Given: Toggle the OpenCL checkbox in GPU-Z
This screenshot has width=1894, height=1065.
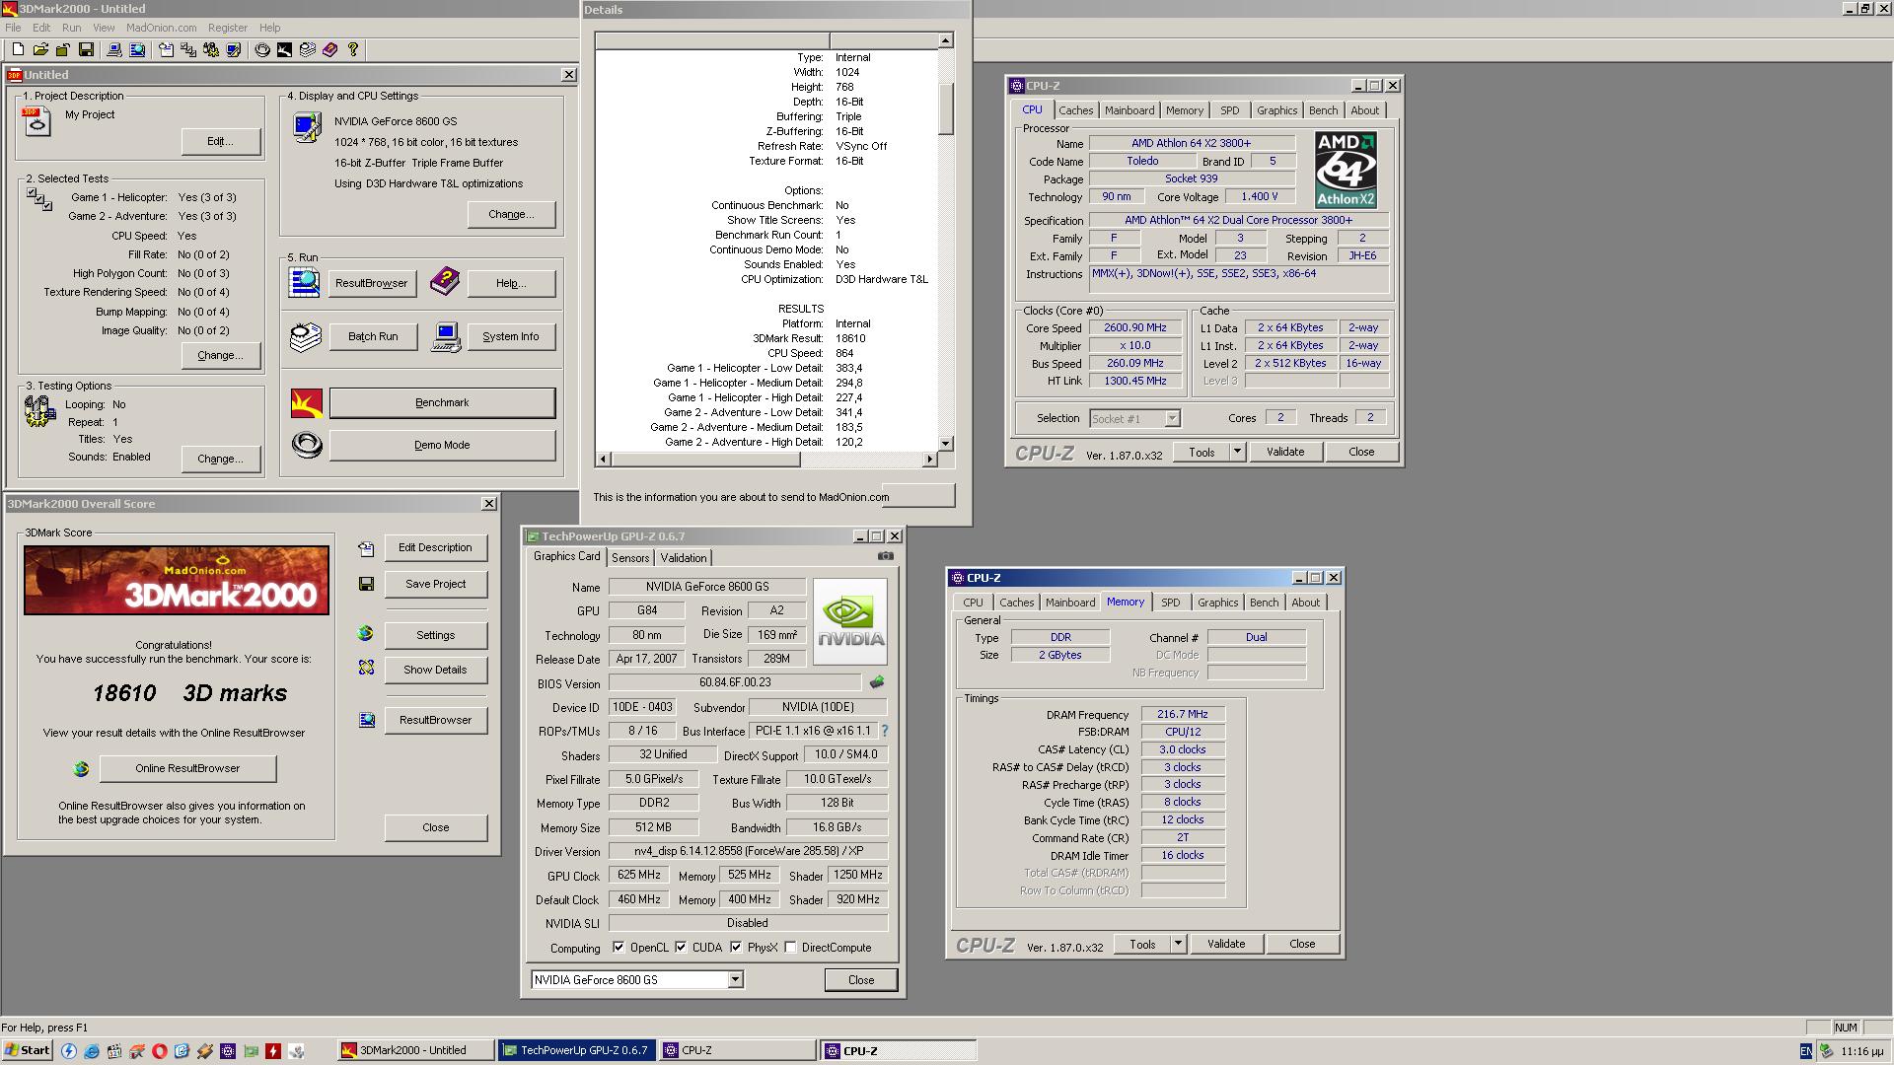Looking at the screenshot, I should [x=619, y=947].
